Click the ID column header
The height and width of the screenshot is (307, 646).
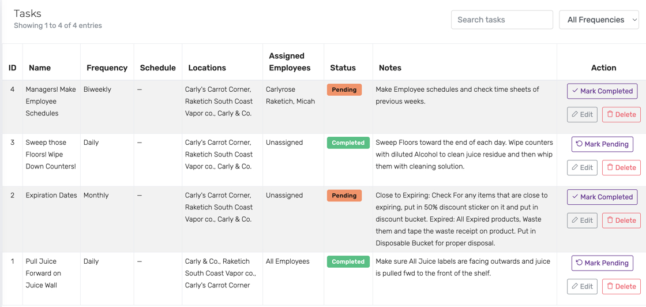[x=12, y=68]
